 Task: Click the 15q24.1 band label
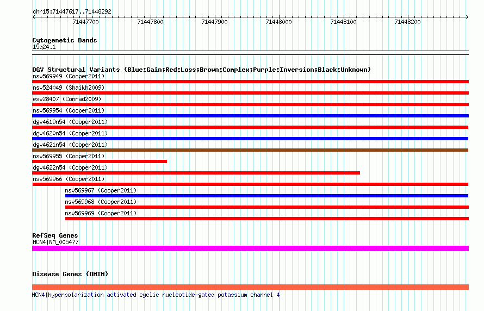[x=44, y=47]
